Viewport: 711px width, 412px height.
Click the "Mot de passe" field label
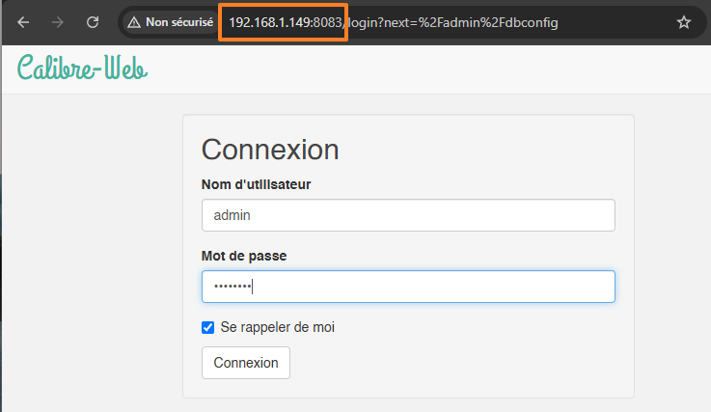click(x=244, y=256)
